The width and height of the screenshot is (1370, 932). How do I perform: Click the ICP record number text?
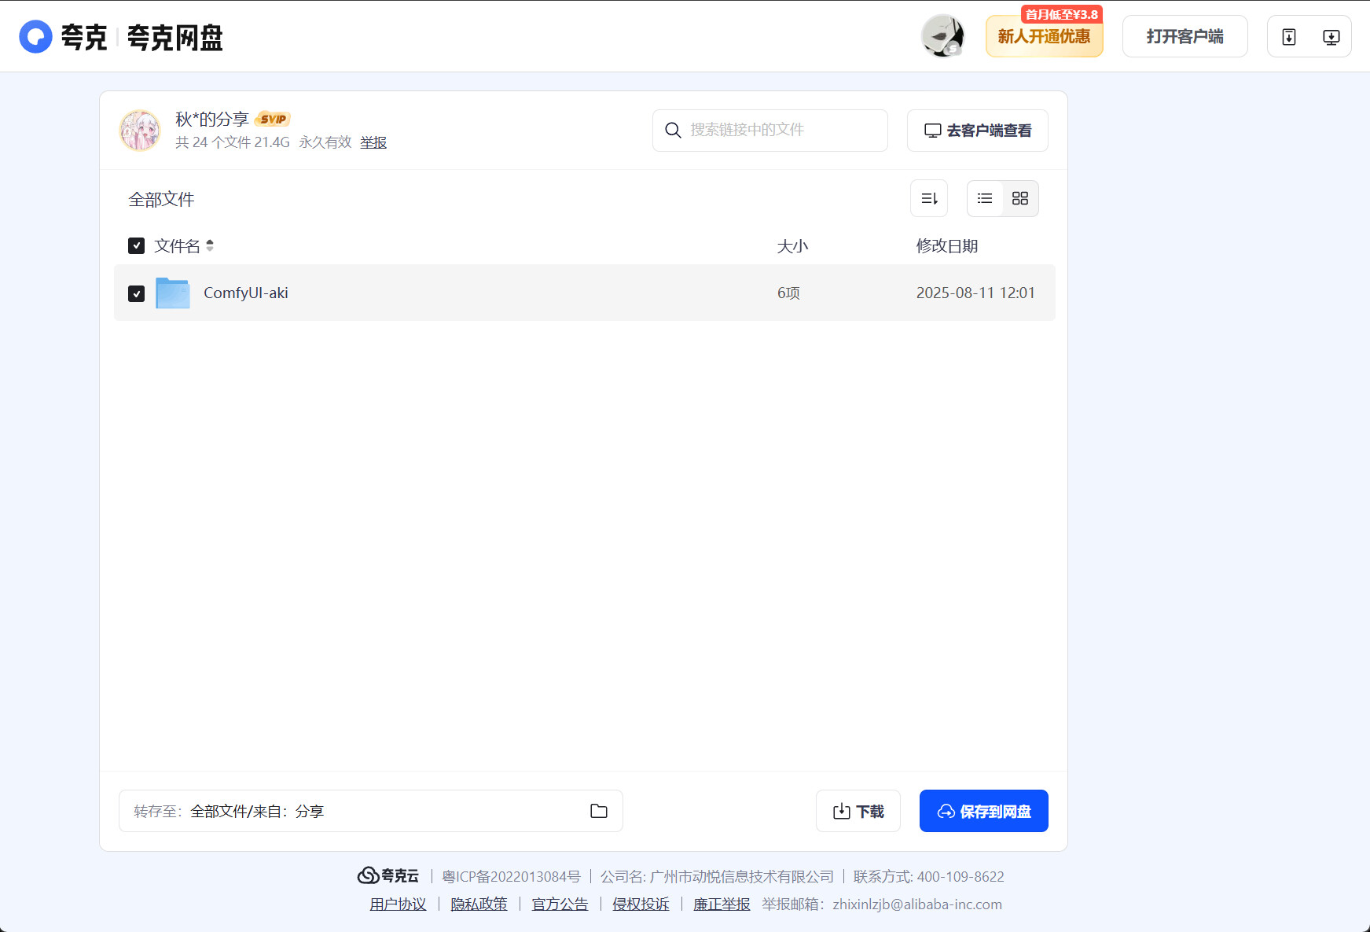[511, 876]
